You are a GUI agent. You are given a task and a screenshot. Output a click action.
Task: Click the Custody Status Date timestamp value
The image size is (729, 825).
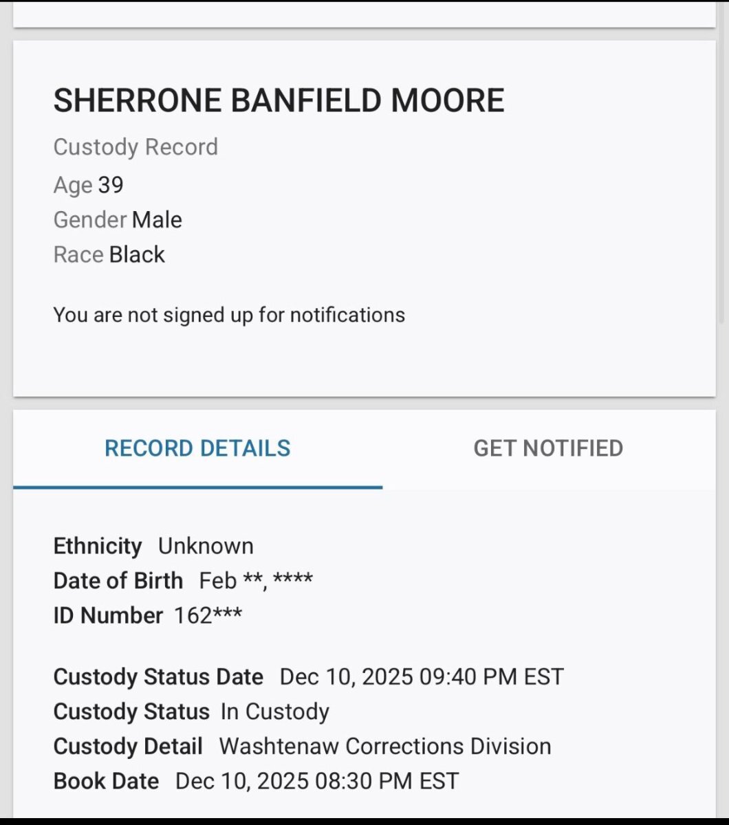(422, 677)
